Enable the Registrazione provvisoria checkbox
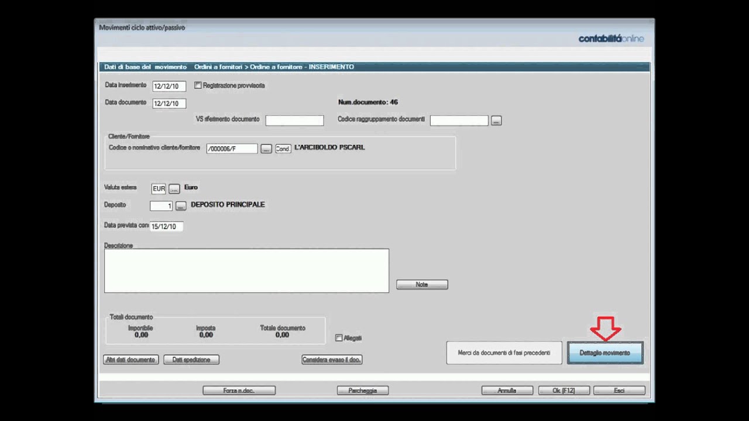 click(198, 85)
